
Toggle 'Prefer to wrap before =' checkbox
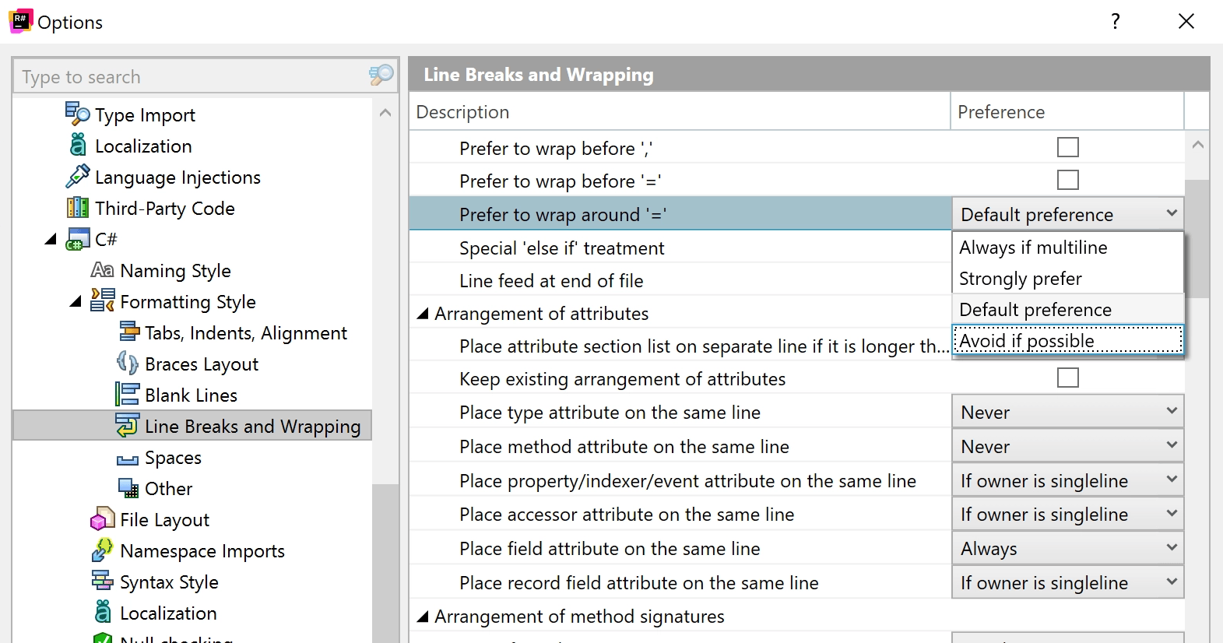click(1067, 180)
